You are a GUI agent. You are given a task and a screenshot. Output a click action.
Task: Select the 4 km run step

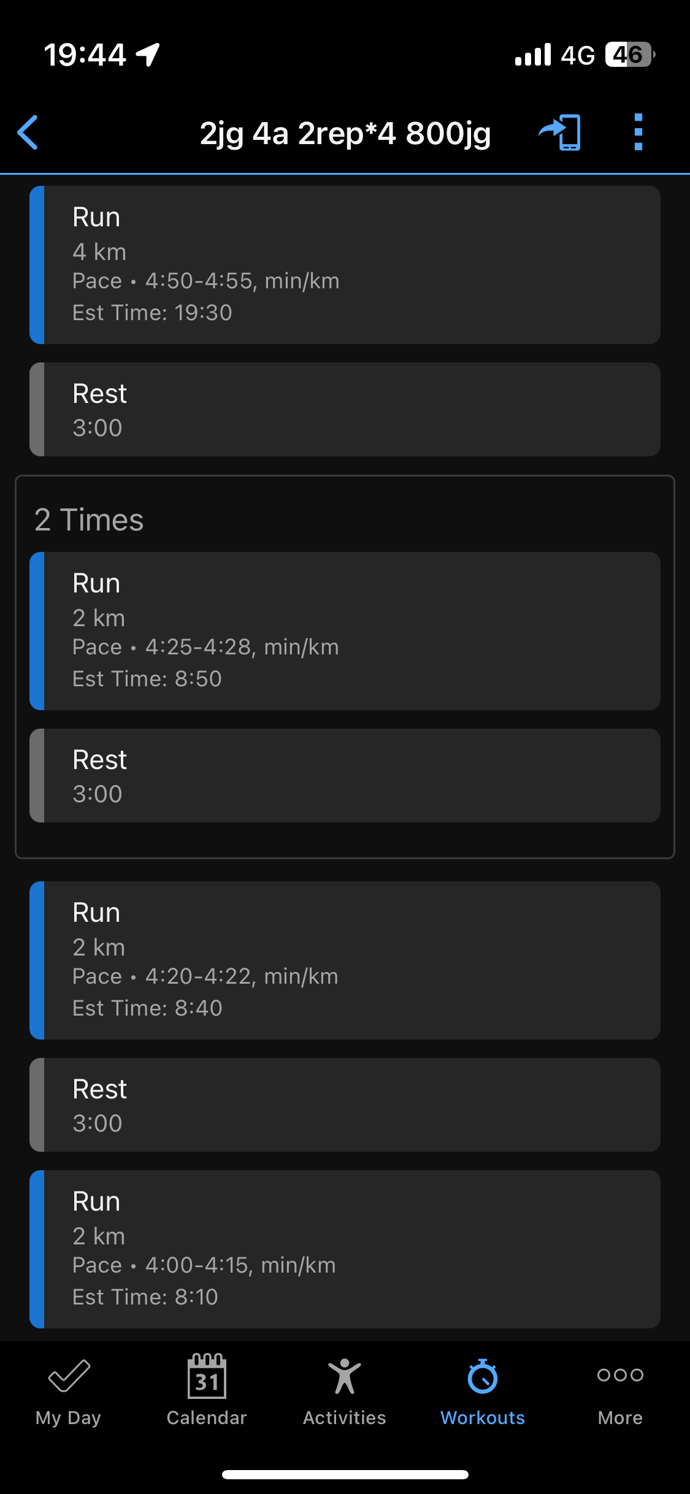345,264
